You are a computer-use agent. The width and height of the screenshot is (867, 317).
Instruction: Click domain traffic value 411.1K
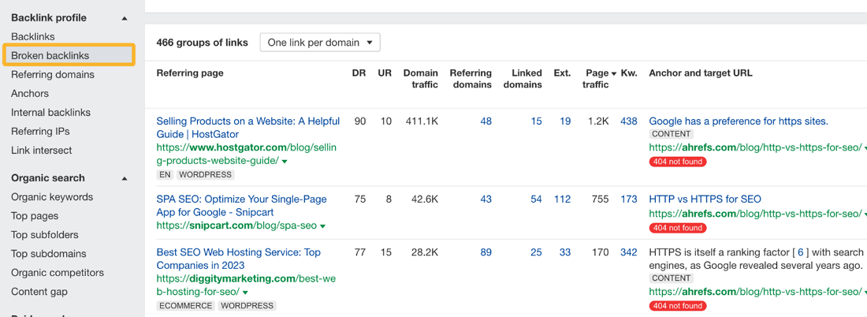(x=423, y=121)
